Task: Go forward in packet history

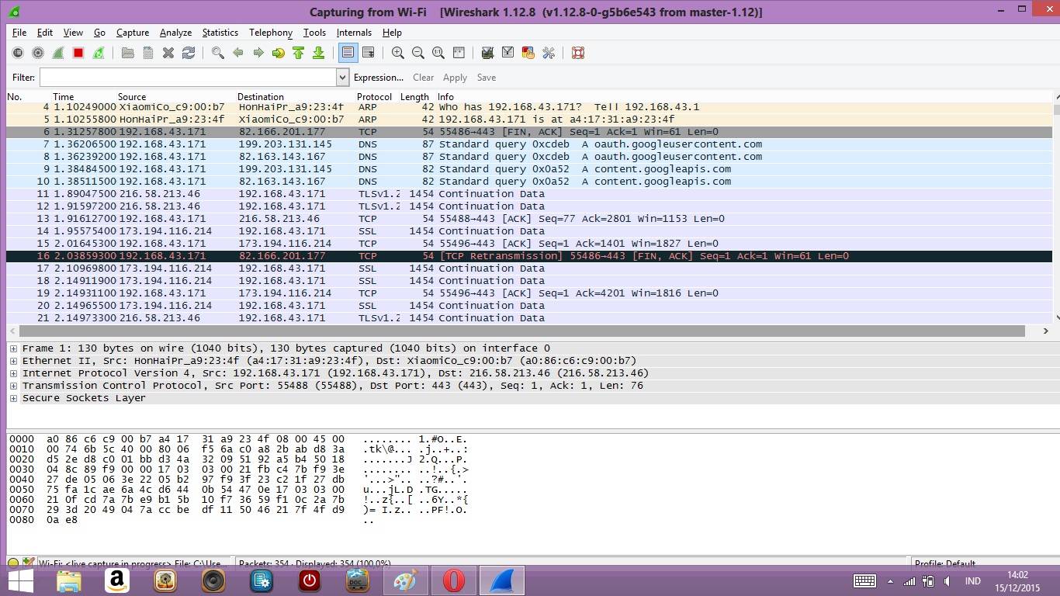Action: coord(258,53)
